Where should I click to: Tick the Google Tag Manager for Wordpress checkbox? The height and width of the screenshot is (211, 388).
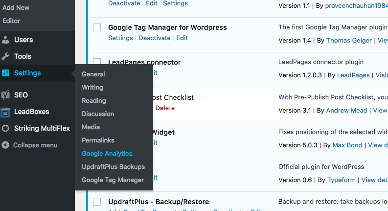pos(97,27)
